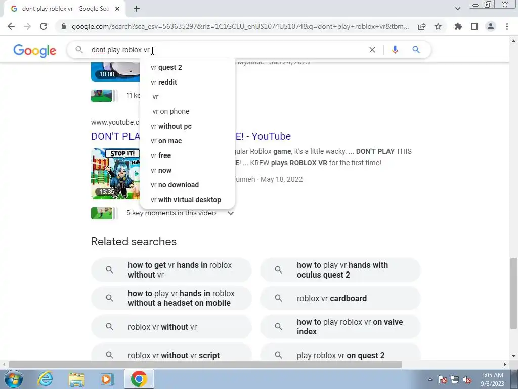
Task: Start voice search with microphone
Action: [x=395, y=50]
